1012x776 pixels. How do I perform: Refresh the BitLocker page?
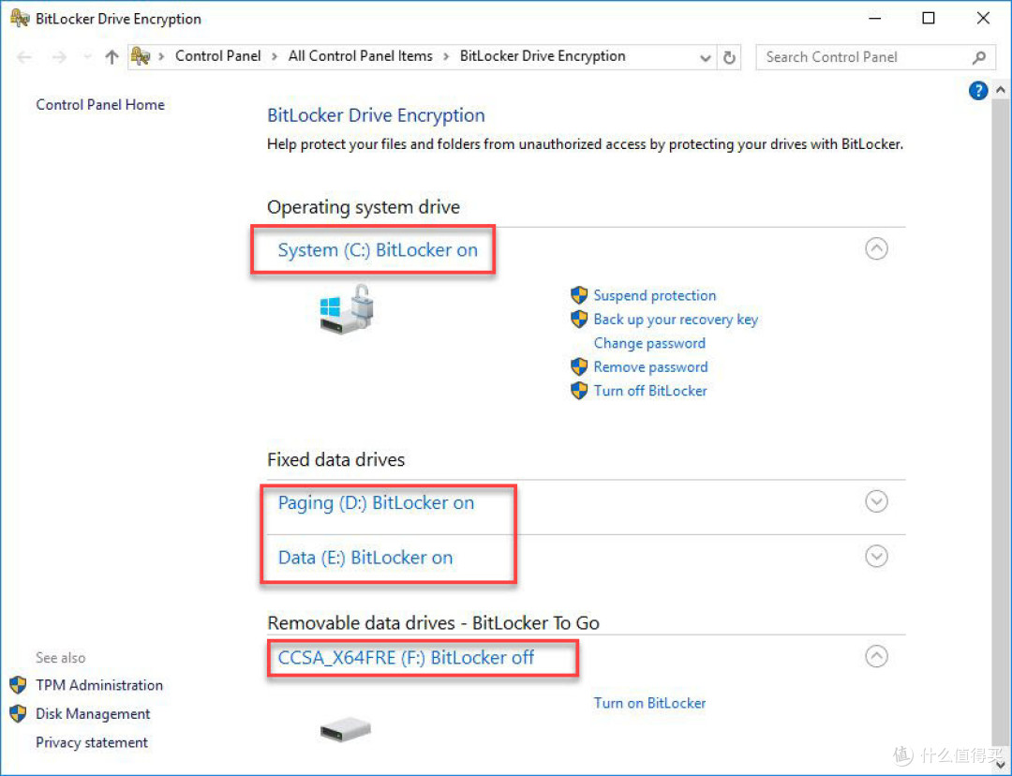729,57
